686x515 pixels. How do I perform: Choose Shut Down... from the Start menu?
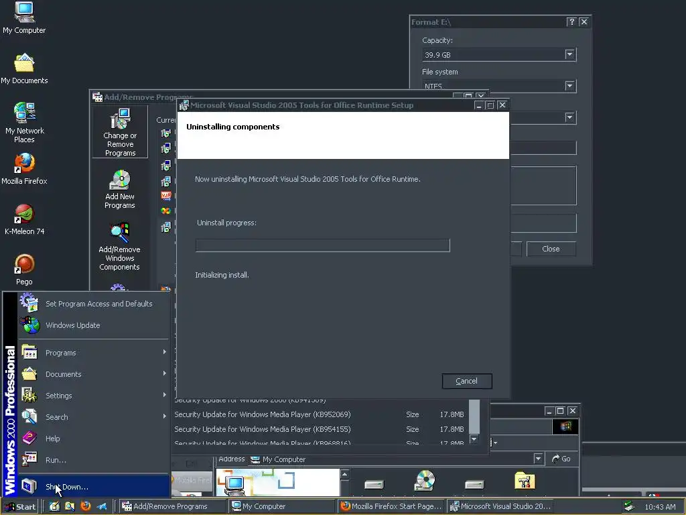click(94, 487)
